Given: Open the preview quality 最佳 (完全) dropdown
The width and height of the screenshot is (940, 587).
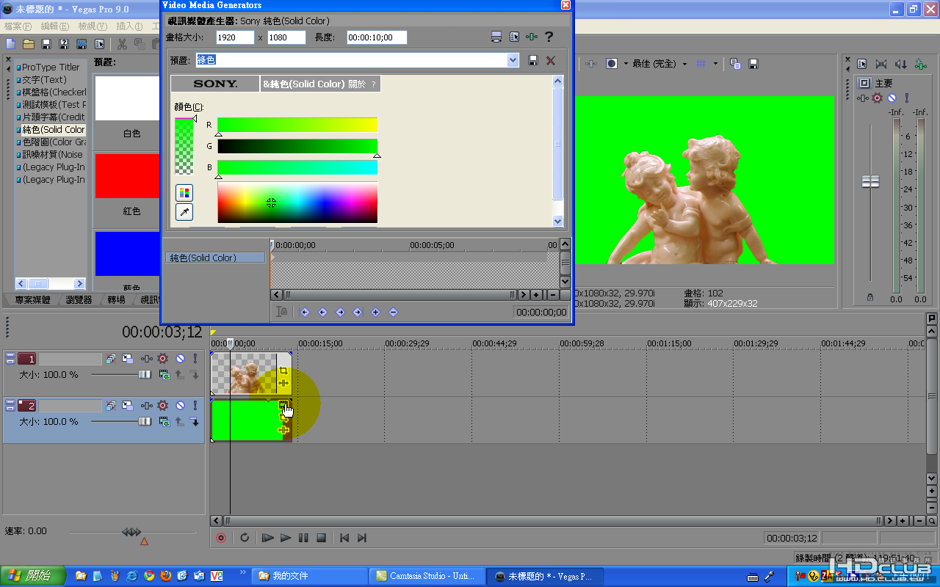Looking at the screenshot, I should click(x=684, y=64).
